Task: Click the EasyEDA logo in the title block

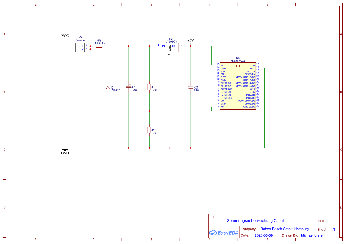Action: click(224, 233)
